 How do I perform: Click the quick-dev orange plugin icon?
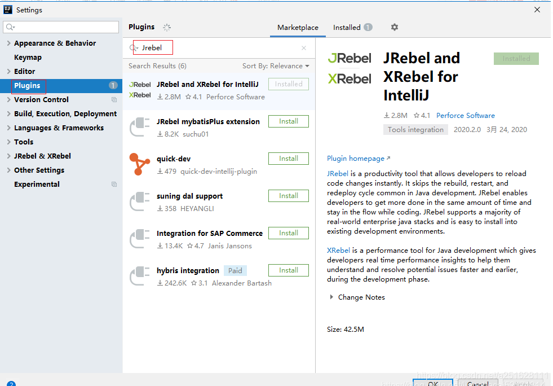(x=139, y=164)
